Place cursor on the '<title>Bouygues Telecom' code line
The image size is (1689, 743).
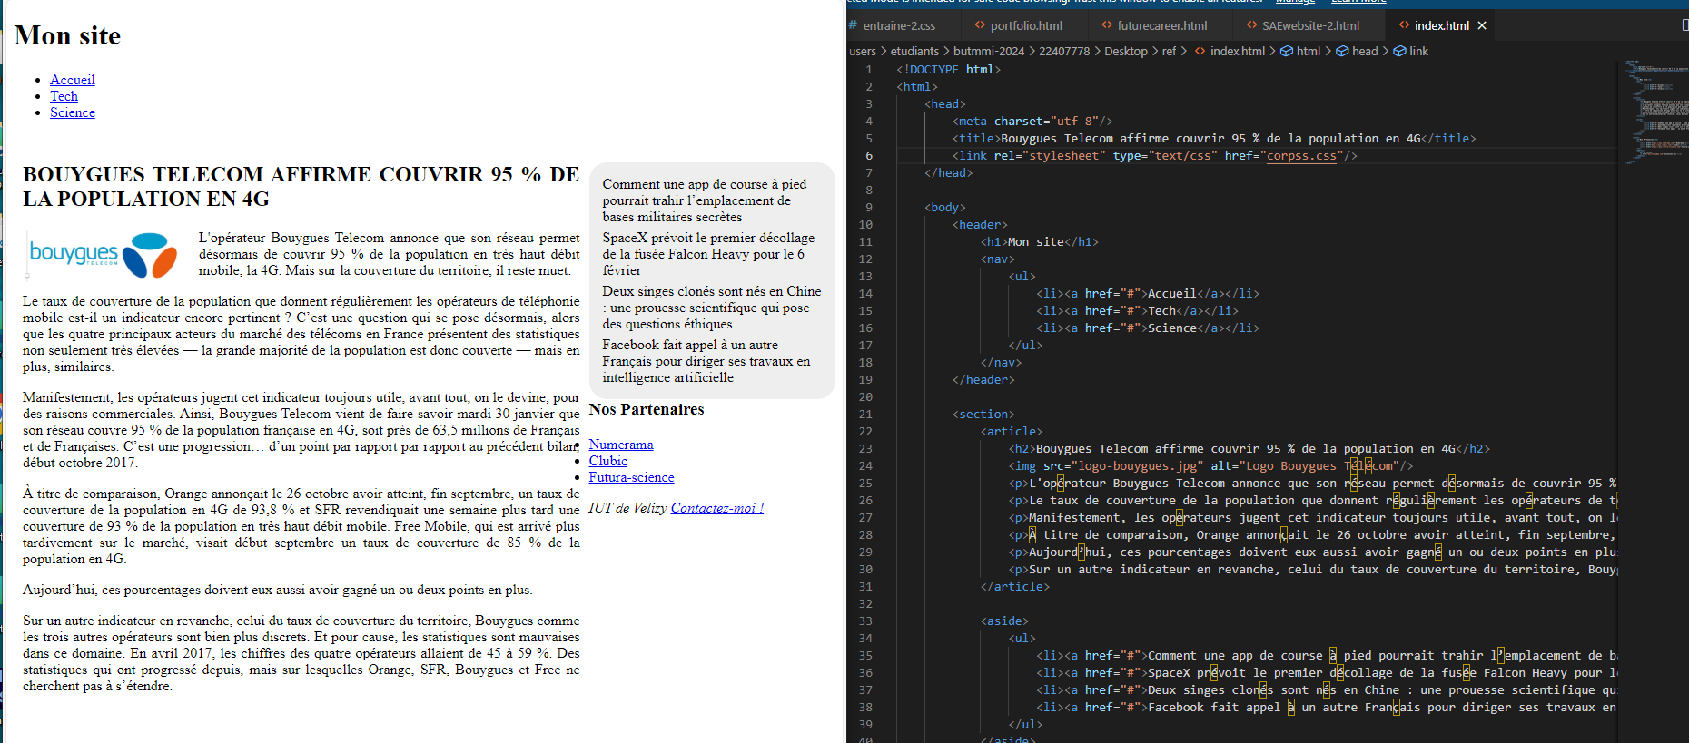tap(1214, 138)
